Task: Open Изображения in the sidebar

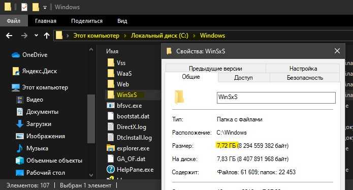Action: (x=46, y=136)
